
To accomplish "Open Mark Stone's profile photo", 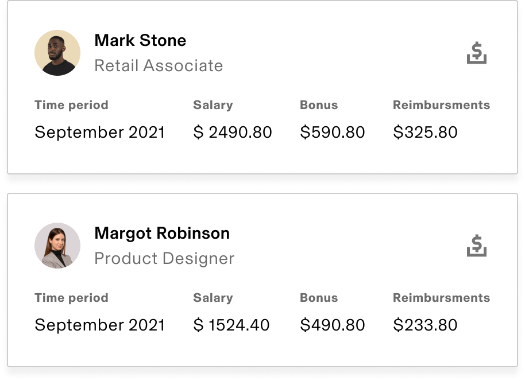I will (x=57, y=53).
